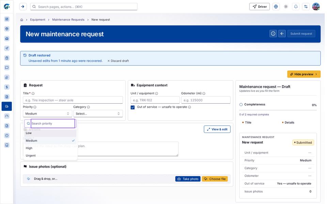Open the navigation arrow icon in sidebar
This screenshot has width=327, height=204.
point(7,48)
